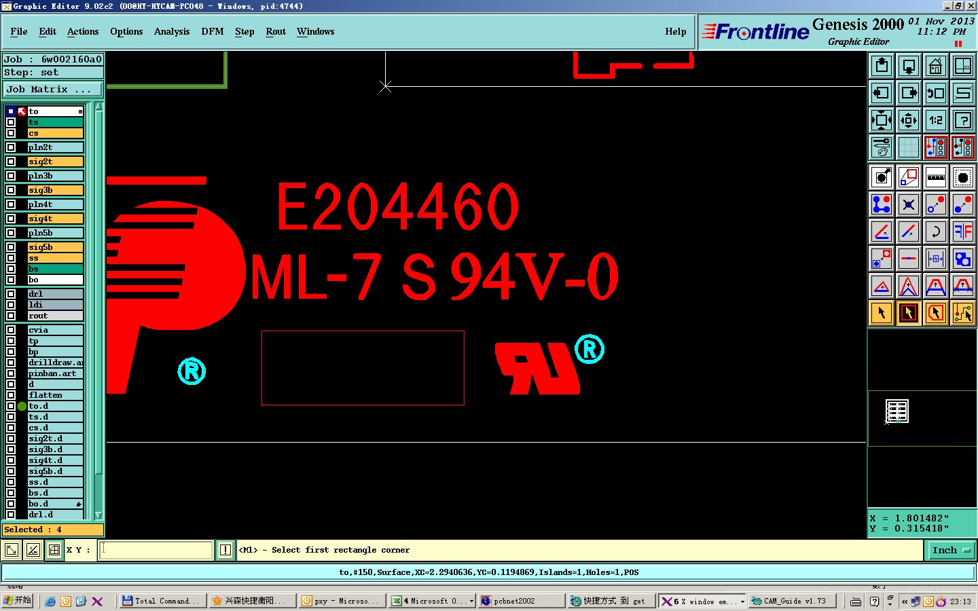Select the rectangle selection arrow tool
Viewport: 978px width, 611px height.
tap(909, 313)
